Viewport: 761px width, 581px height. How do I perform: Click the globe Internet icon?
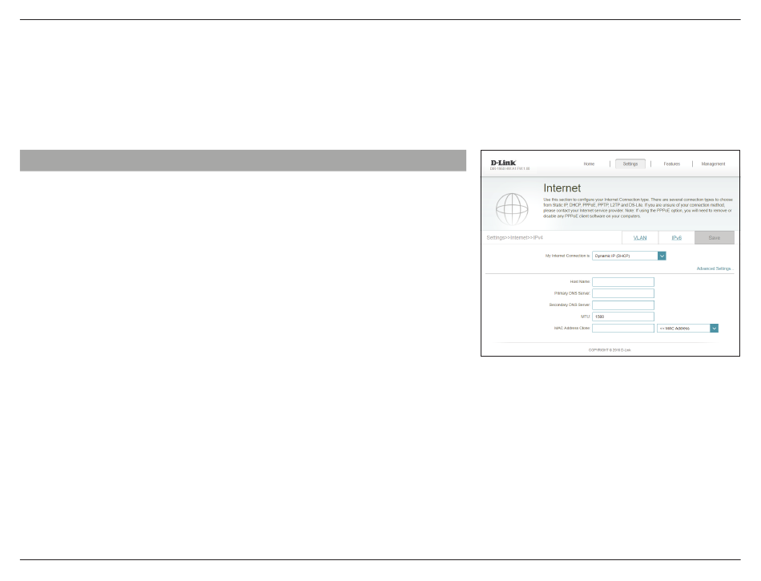point(512,208)
